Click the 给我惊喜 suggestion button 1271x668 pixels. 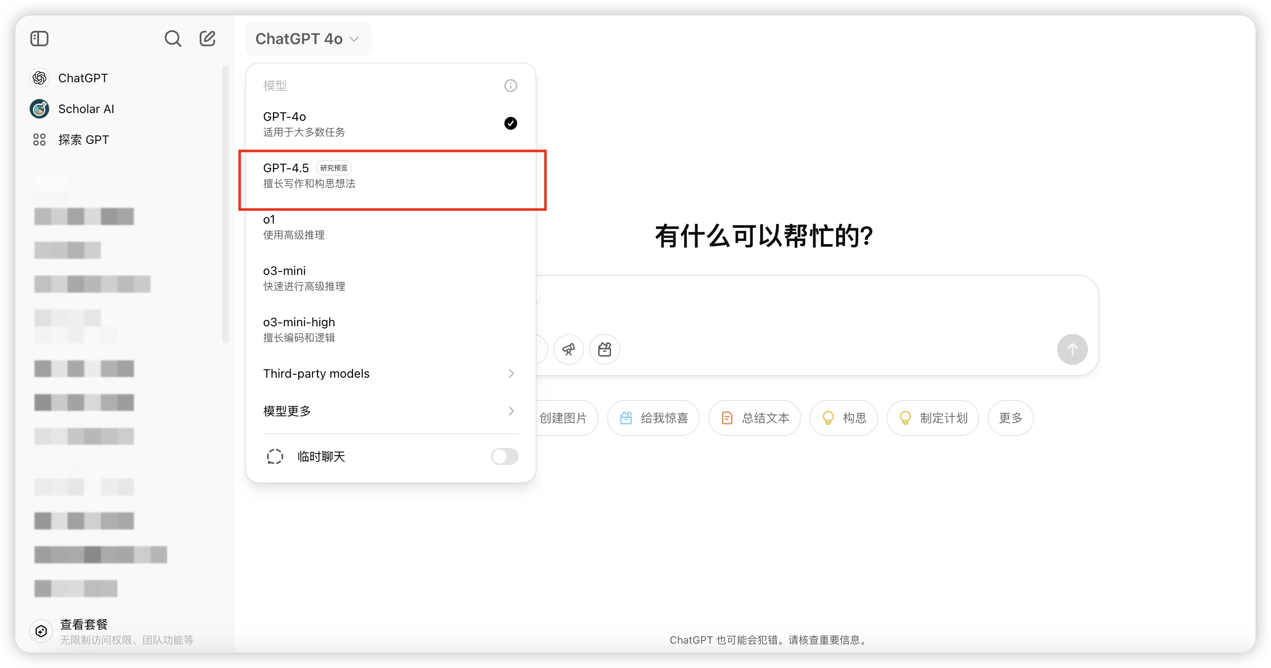(653, 418)
